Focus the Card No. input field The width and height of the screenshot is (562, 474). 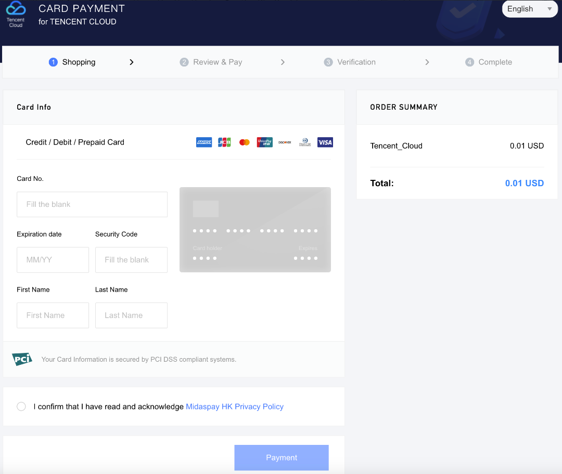click(x=92, y=204)
